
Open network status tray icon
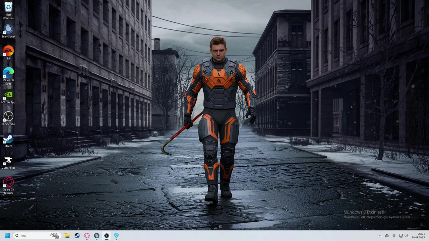pyautogui.click(x=401, y=236)
